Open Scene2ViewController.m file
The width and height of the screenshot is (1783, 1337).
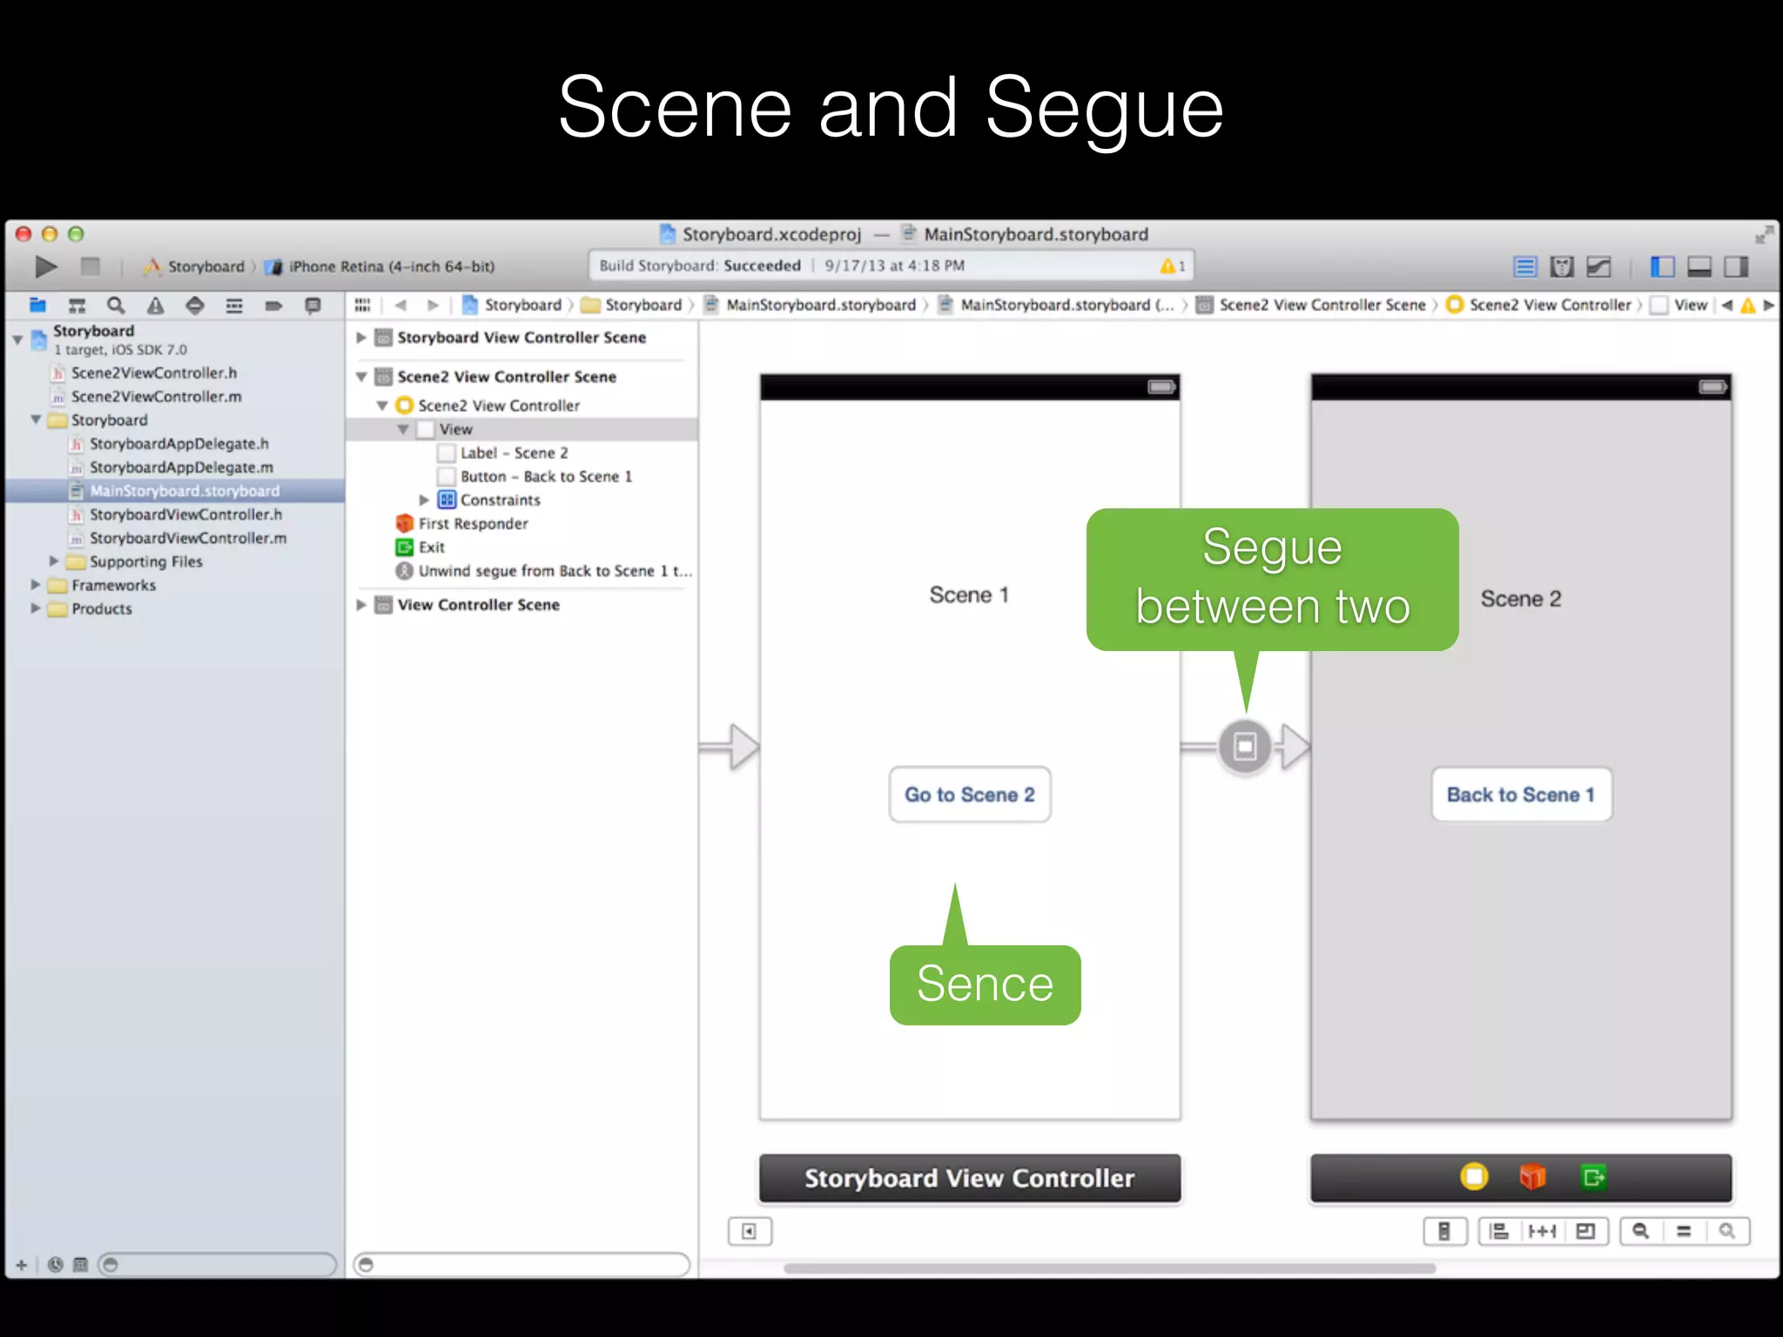click(x=156, y=396)
